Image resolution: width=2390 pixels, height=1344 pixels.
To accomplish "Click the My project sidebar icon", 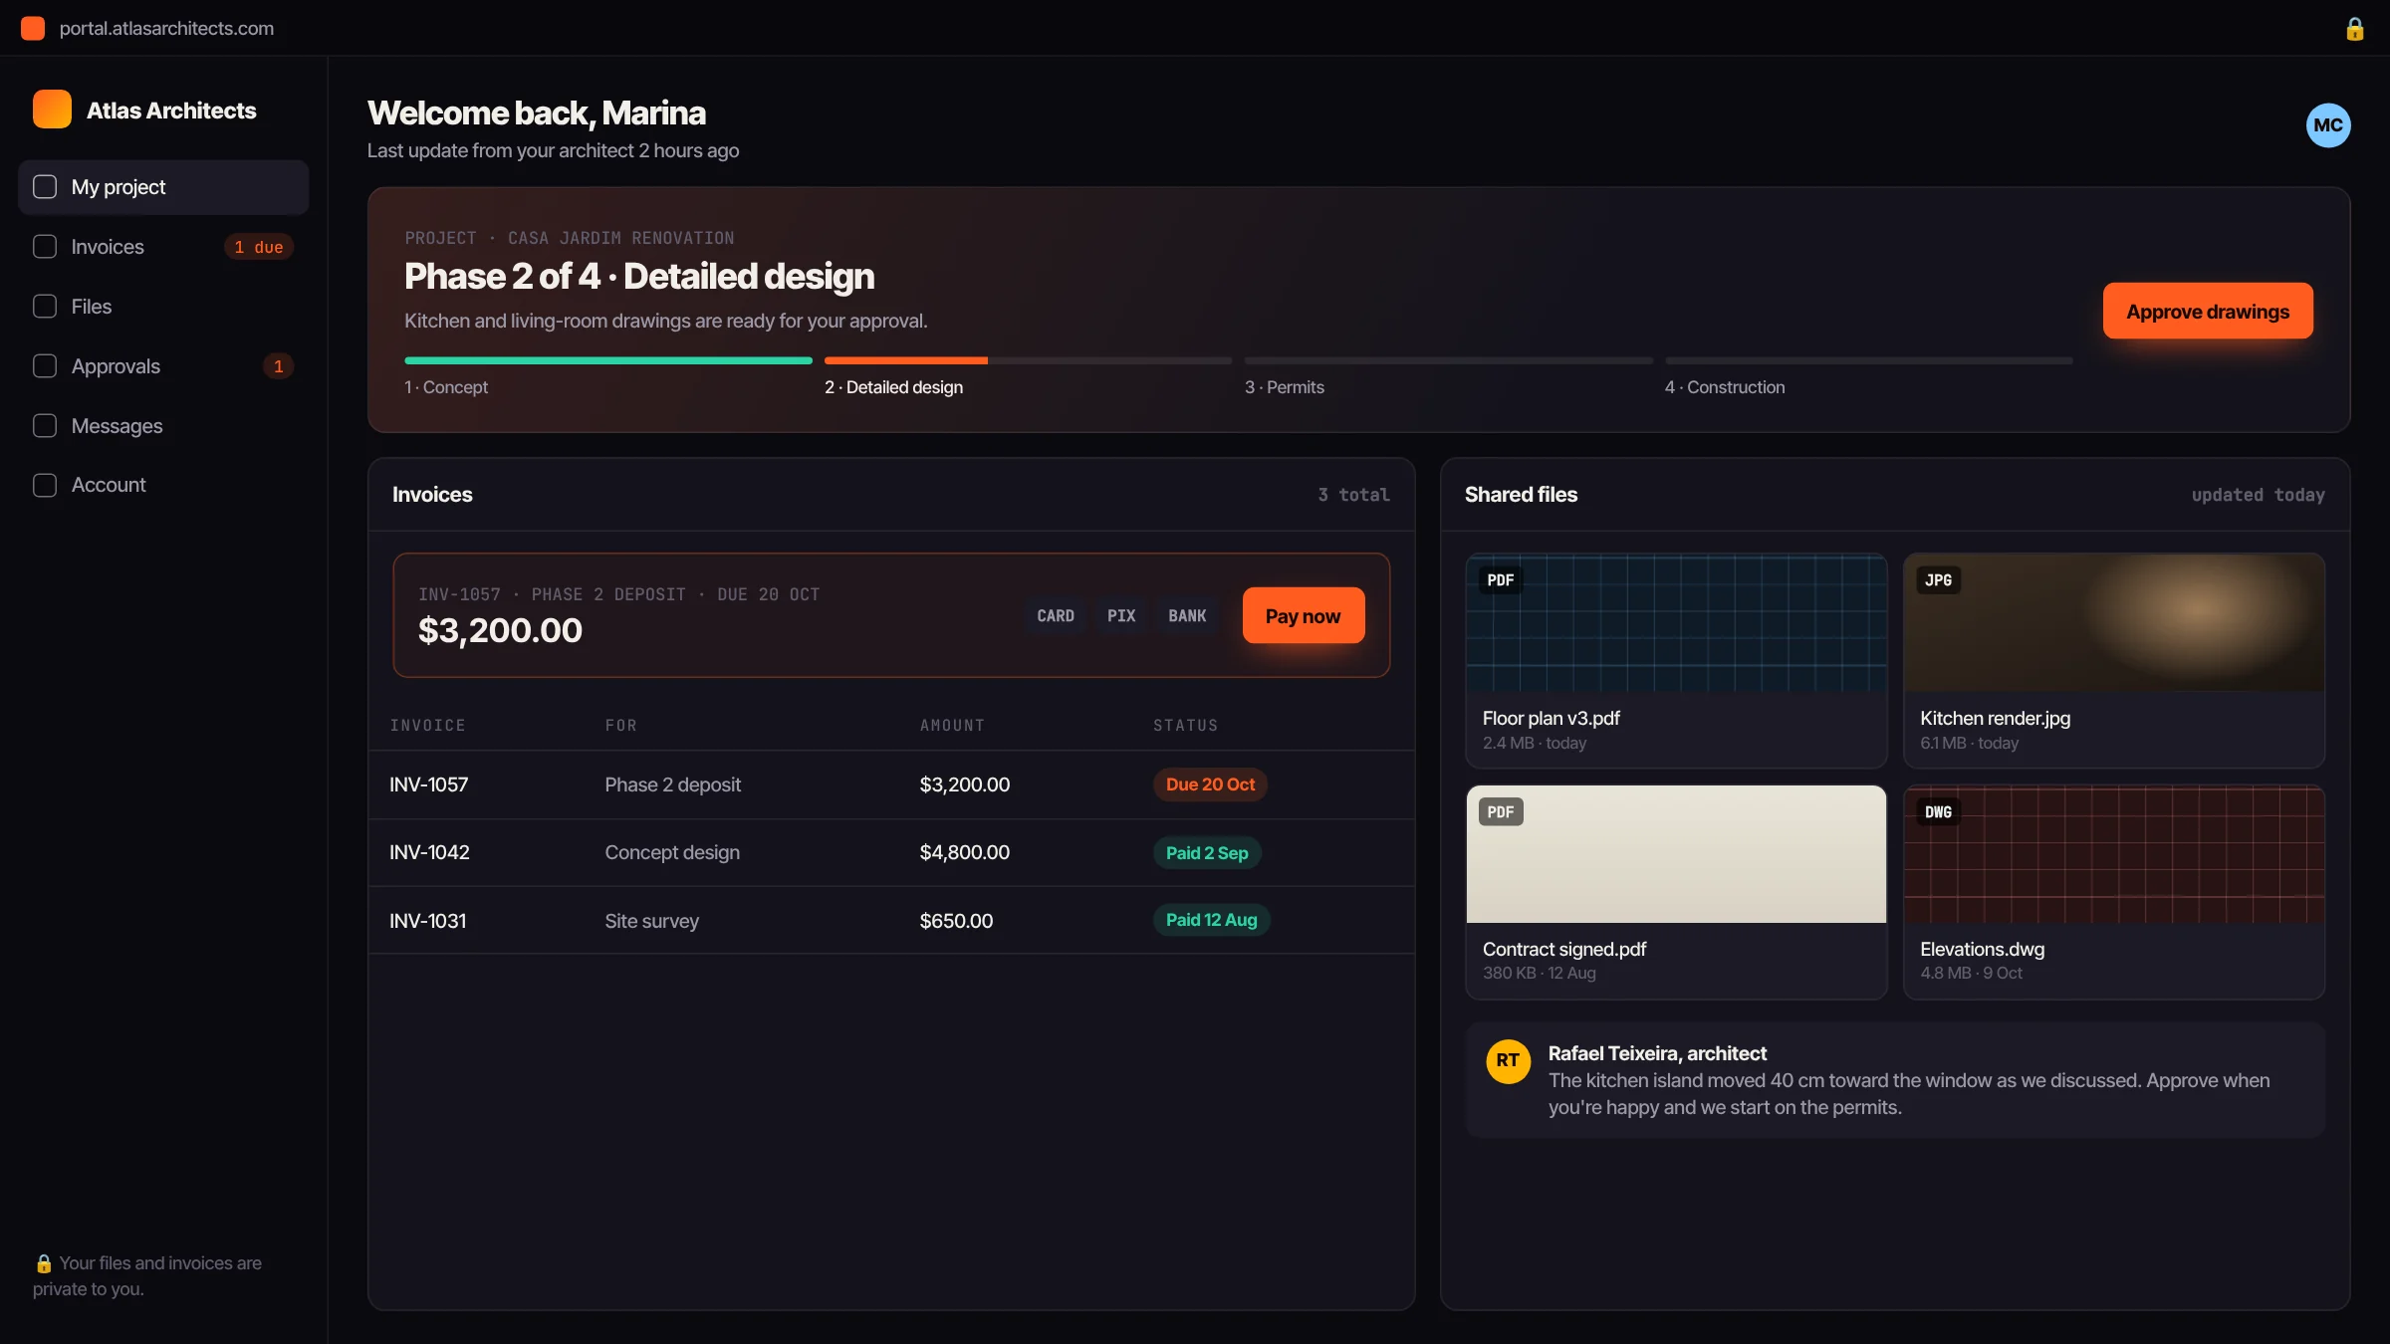I will [x=45, y=187].
